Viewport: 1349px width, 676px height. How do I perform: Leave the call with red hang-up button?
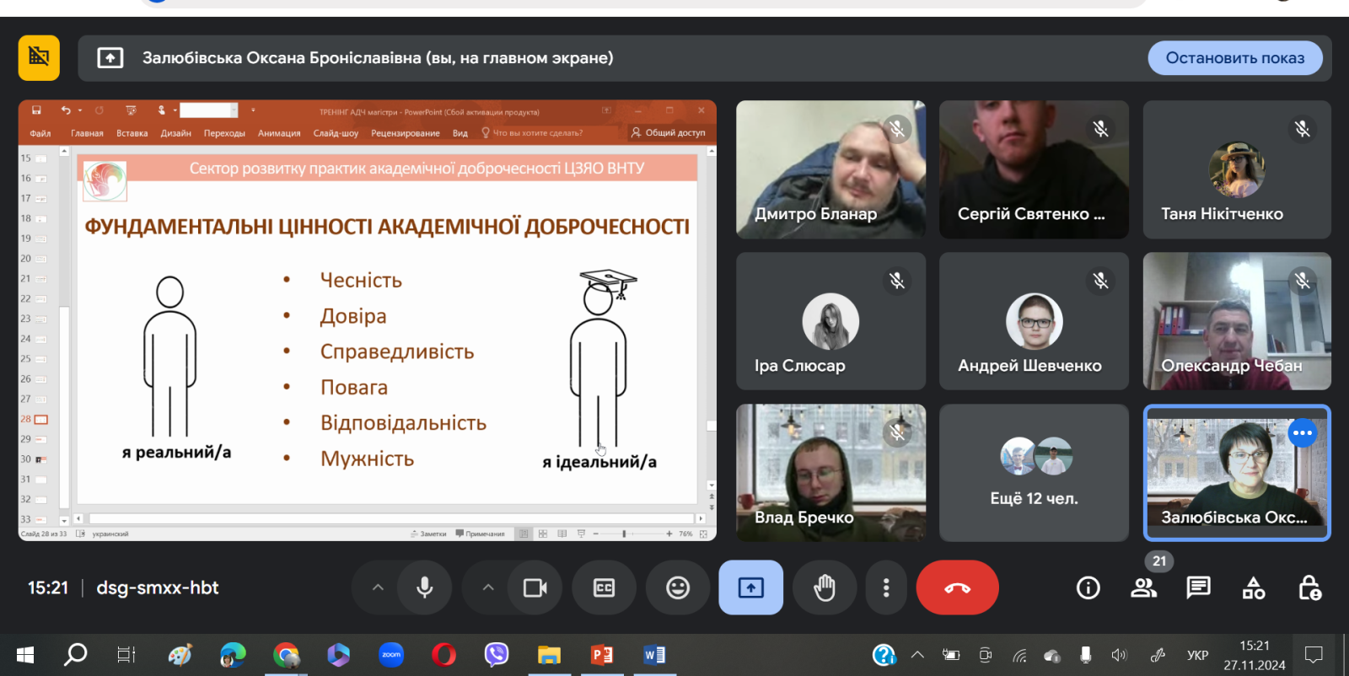tap(957, 587)
